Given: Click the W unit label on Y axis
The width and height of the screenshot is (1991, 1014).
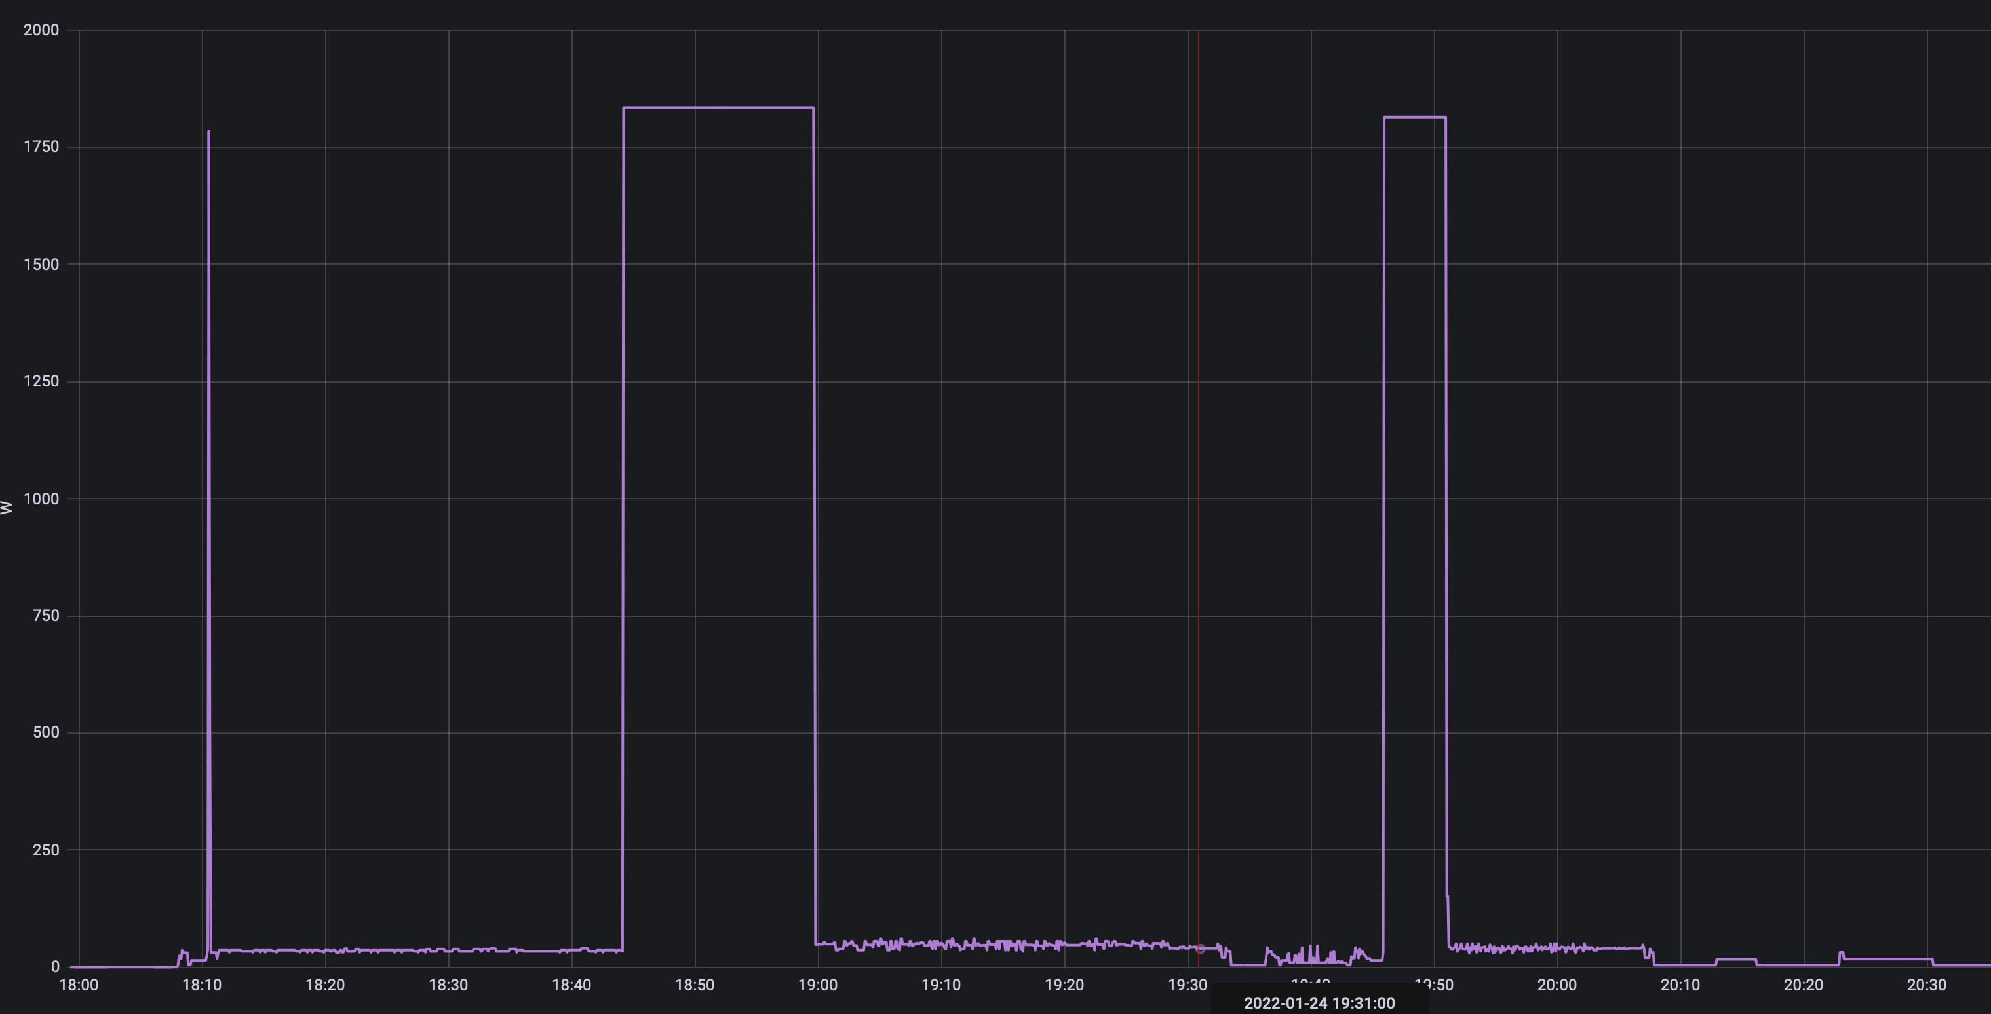Looking at the screenshot, I should pos(7,508).
